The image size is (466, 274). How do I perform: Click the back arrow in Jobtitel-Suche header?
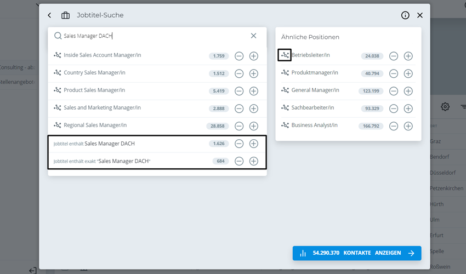49,15
